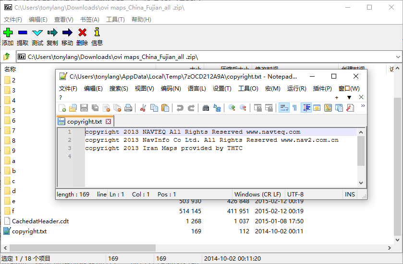
Task: Toggle word wrap in Notepad++ toolbar
Action: 283,108
